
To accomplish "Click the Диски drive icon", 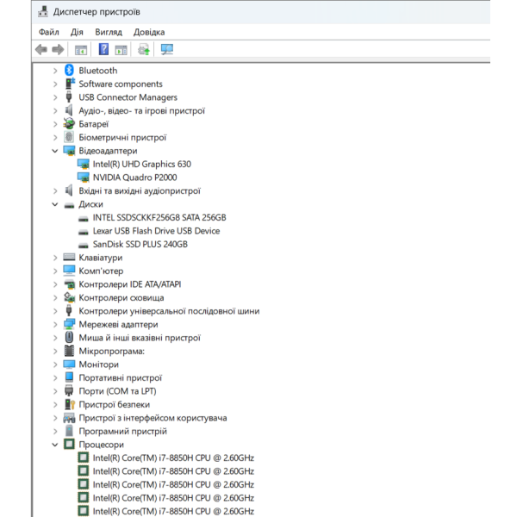I will 69,205.
